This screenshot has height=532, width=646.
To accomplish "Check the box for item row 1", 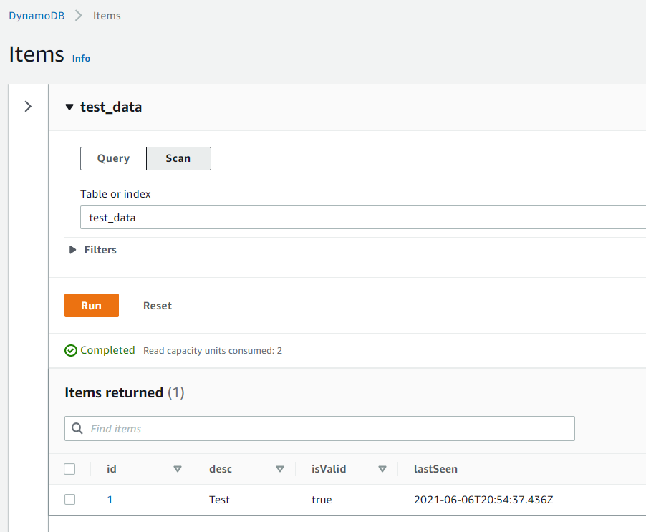I will pos(69,500).
